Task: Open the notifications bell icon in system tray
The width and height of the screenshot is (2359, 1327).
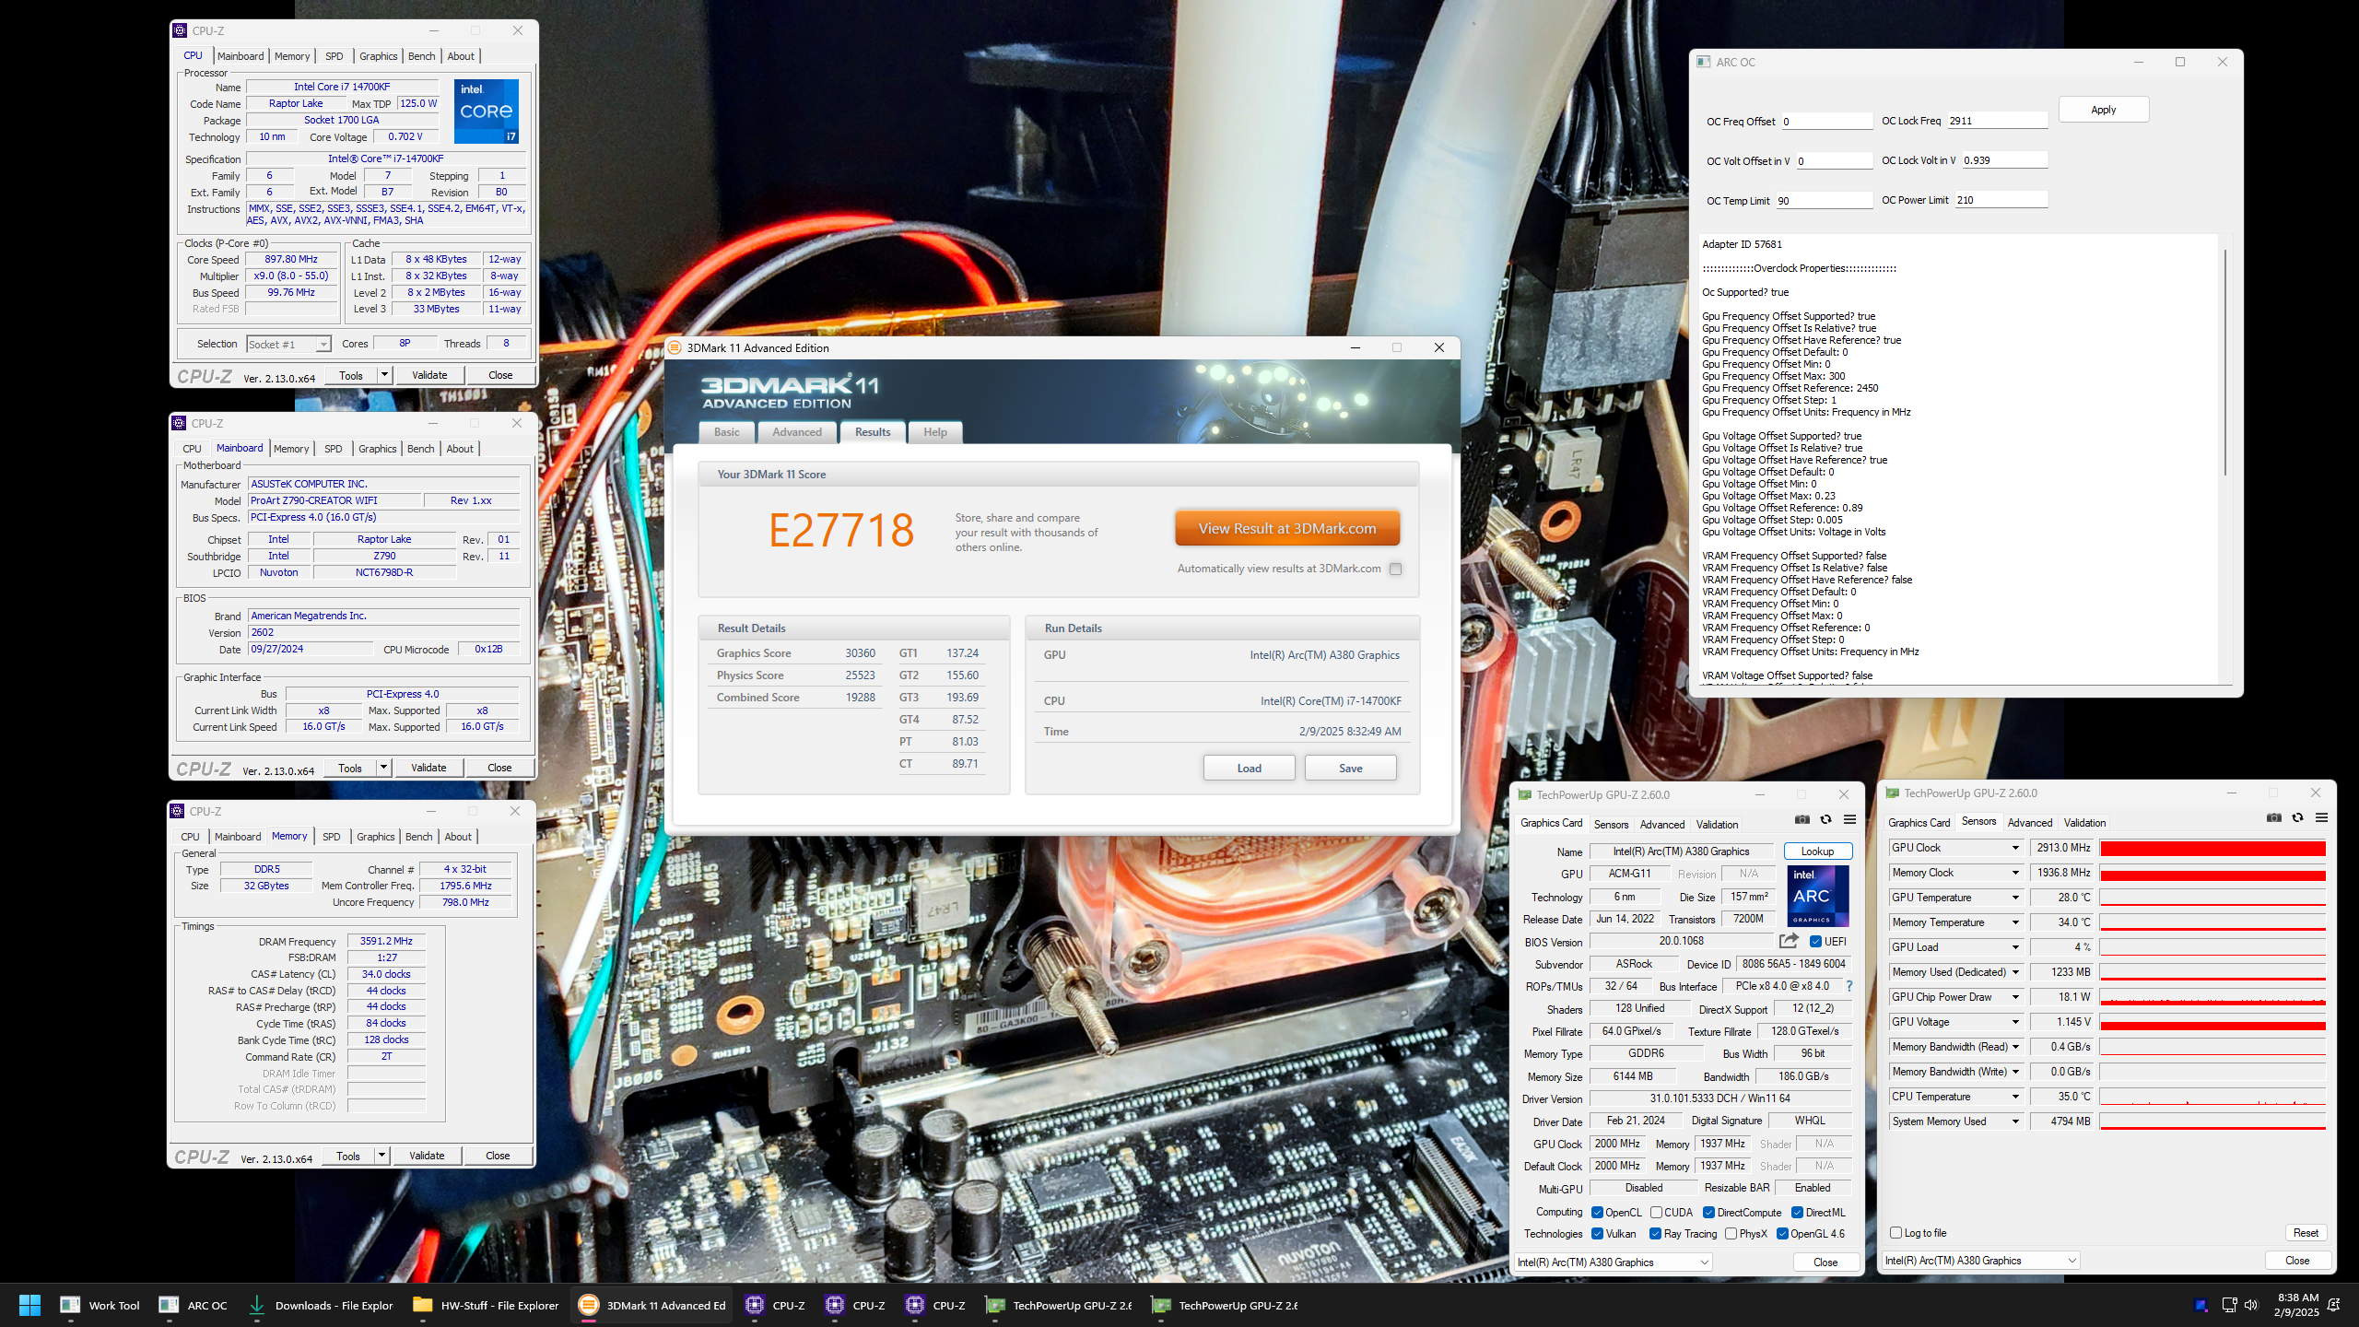Action: tap(2334, 1305)
